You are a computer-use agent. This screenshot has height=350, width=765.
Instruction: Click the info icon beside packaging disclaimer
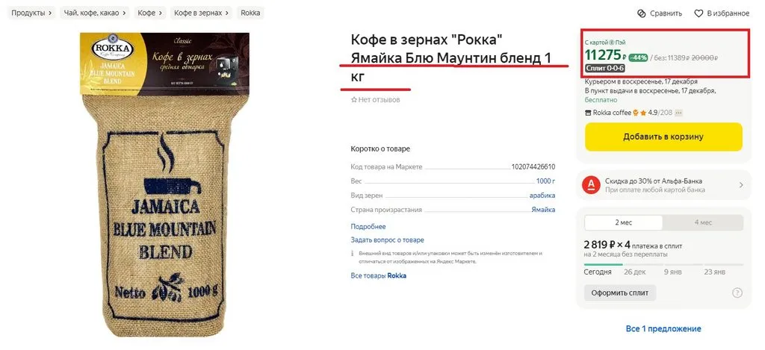tap(353, 254)
